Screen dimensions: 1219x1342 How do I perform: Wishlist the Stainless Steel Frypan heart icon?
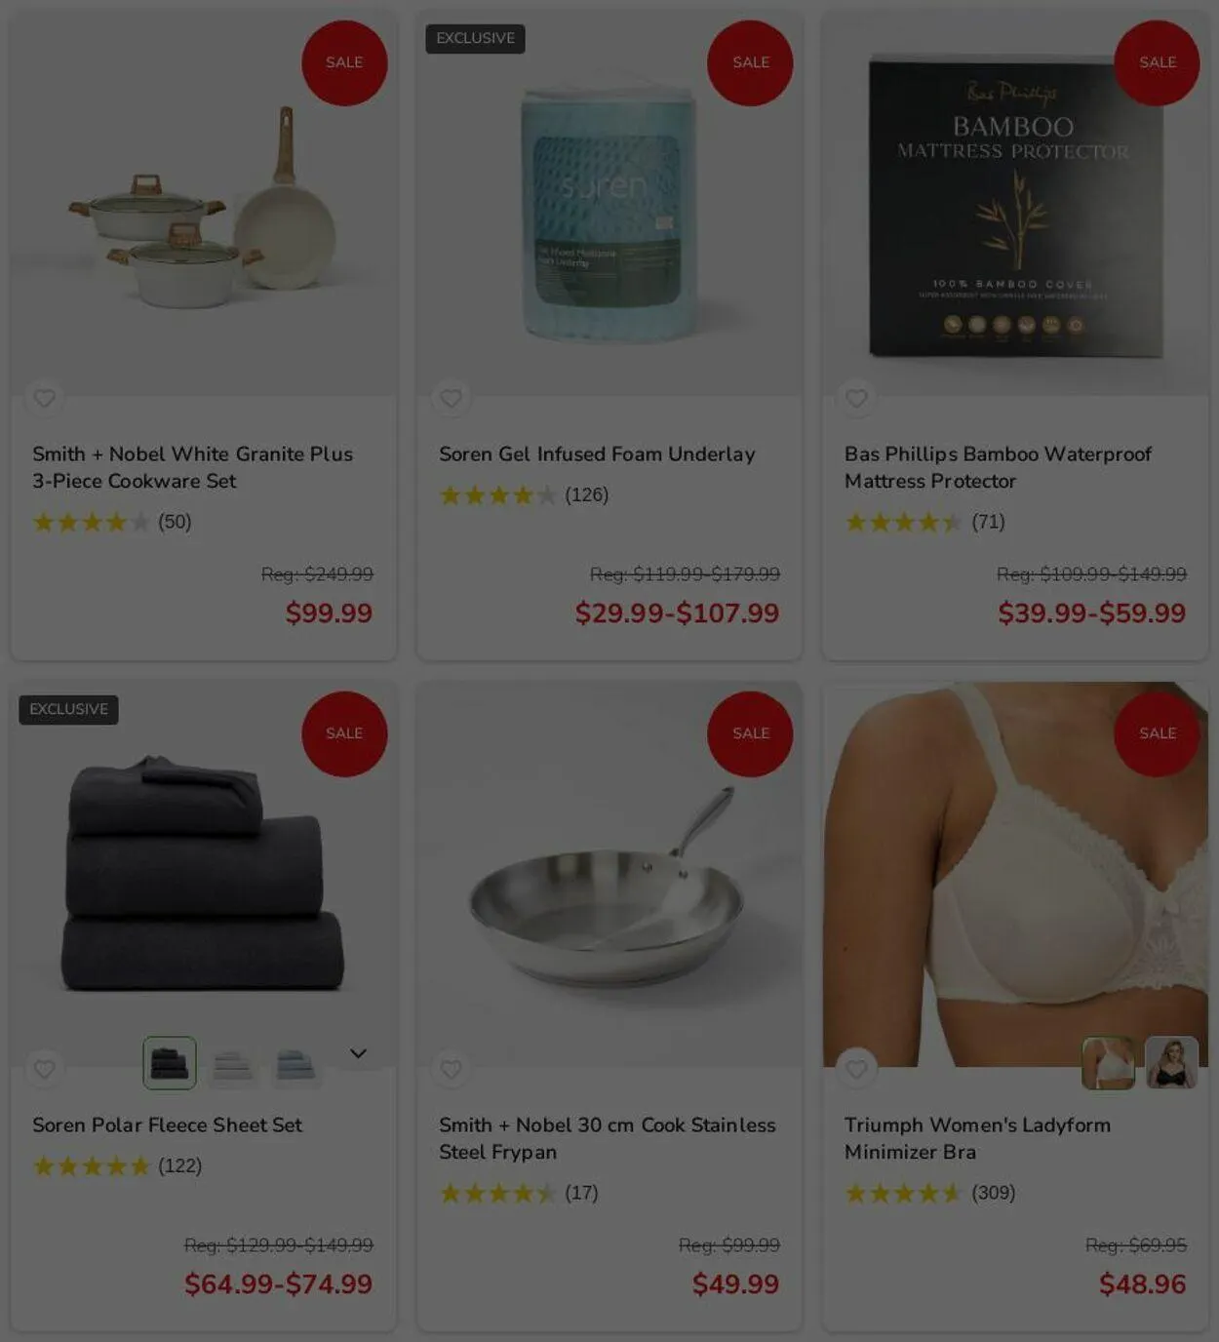pyautogui.click(x=451, y=1069)
